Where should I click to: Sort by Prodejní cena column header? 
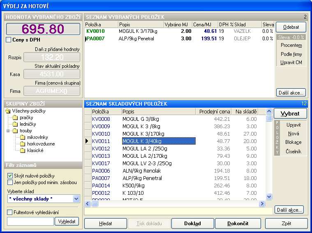pyautogui.click(x=213, y=112)
